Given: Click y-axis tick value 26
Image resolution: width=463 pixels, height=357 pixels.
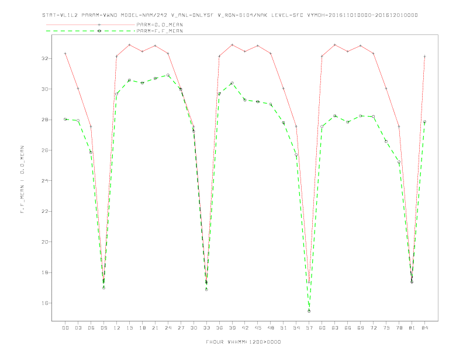Looking at the screenshot, I should (45, 150).
